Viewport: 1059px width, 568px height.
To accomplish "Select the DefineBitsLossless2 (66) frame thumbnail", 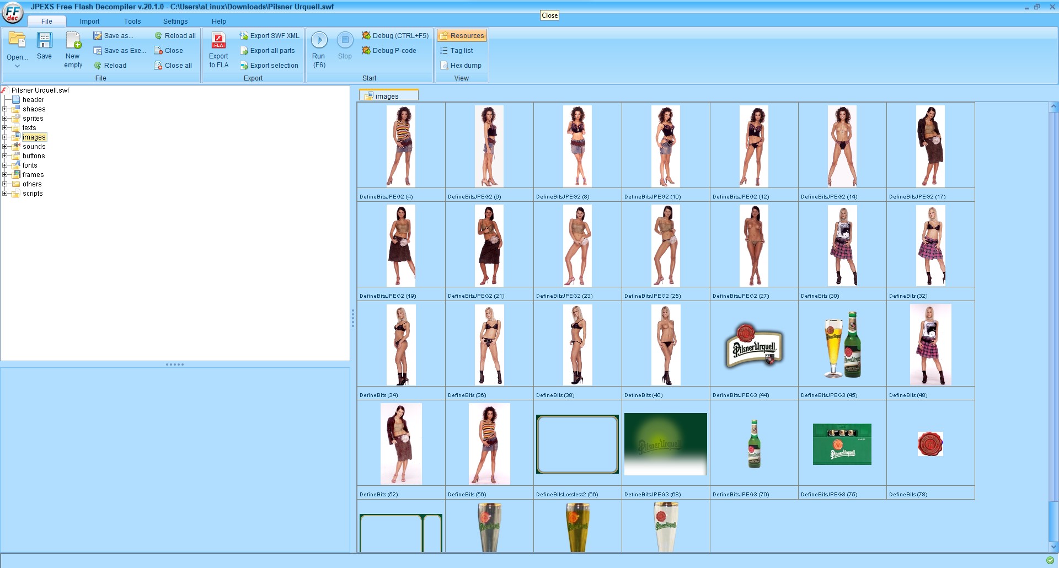I will pyautogui.click(x=577, y=444).
